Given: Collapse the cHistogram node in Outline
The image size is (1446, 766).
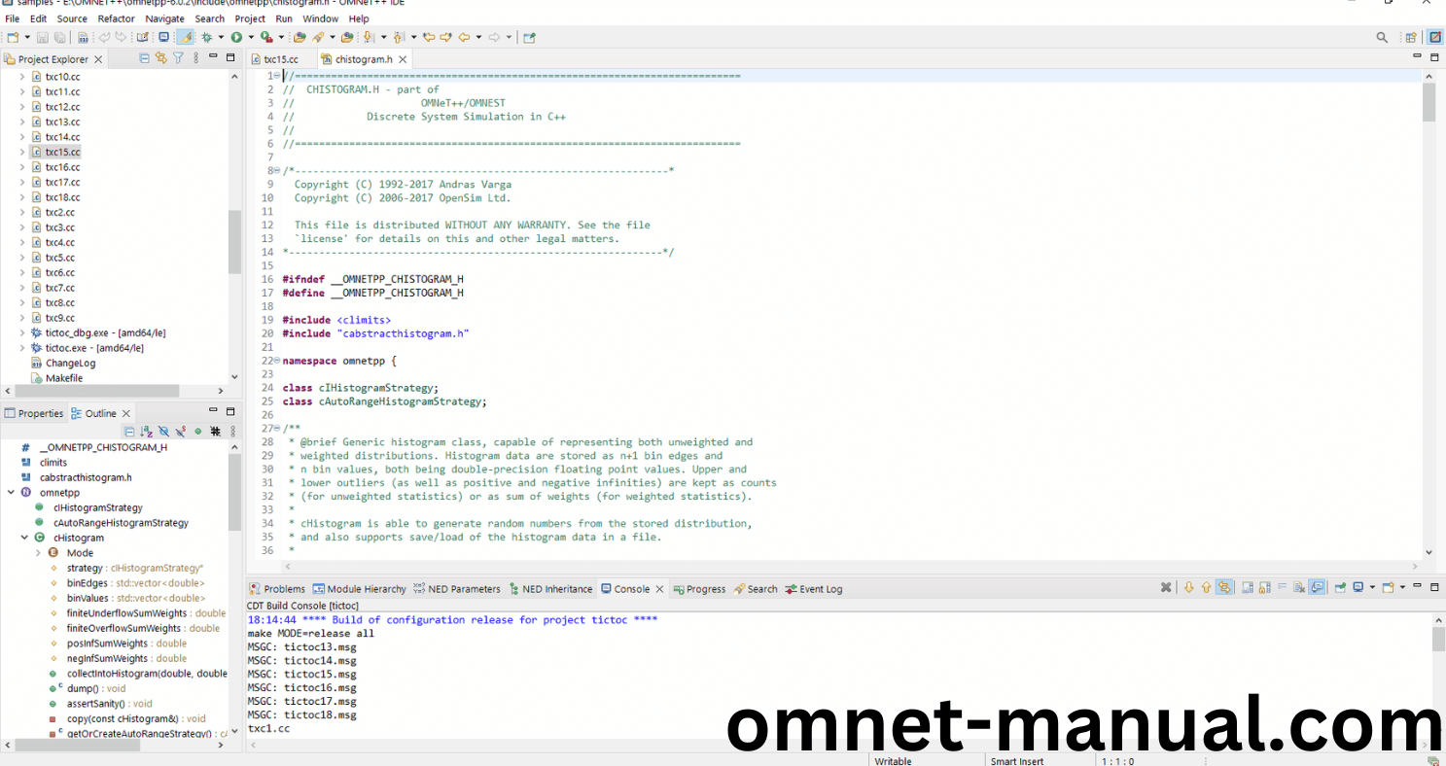Looking at the screenshot, I should (24, 538).
